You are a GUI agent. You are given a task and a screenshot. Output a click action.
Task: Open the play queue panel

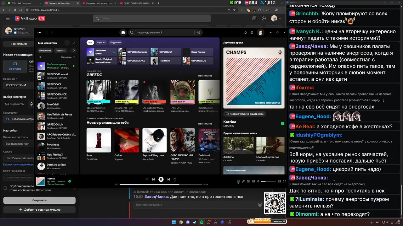(x=248, y=181)
